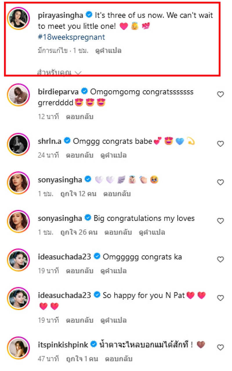Like 'Omggggg congrats ka' comment
The width and height of the screenshot is (232, 371).
[x=221, y=260]
